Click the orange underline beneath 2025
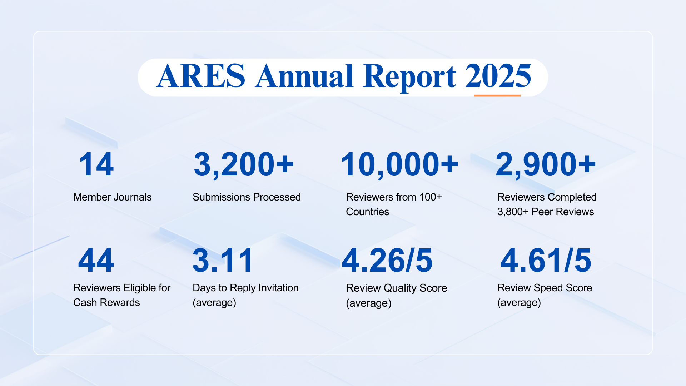 497,95
